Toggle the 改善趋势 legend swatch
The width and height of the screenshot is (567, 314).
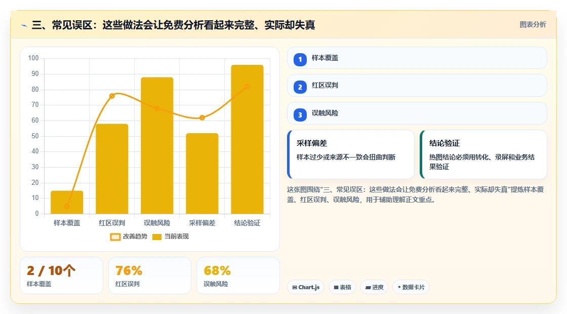click(x=115, y=237)
